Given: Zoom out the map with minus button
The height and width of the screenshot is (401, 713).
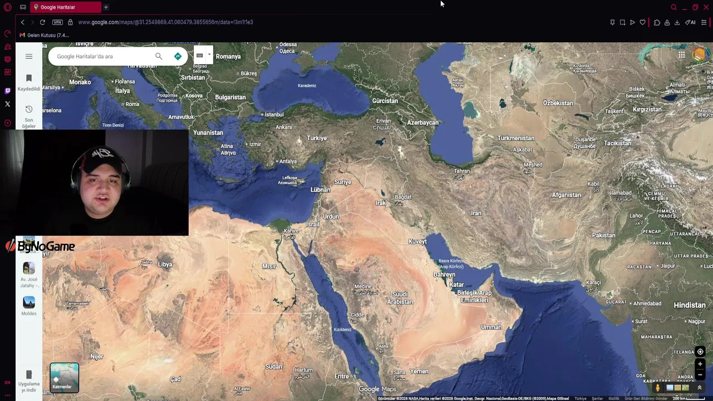Looking at the screenshot, I should point(700,375).
